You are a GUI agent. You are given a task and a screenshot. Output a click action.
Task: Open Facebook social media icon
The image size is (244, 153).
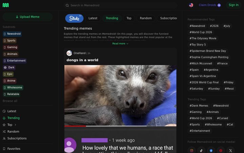211,151
